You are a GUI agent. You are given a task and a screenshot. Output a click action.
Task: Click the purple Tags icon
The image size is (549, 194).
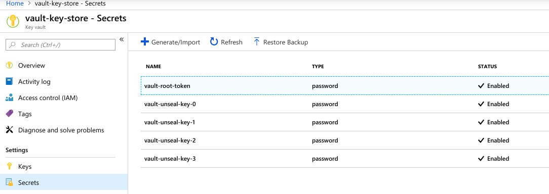(x=10, y=114)
